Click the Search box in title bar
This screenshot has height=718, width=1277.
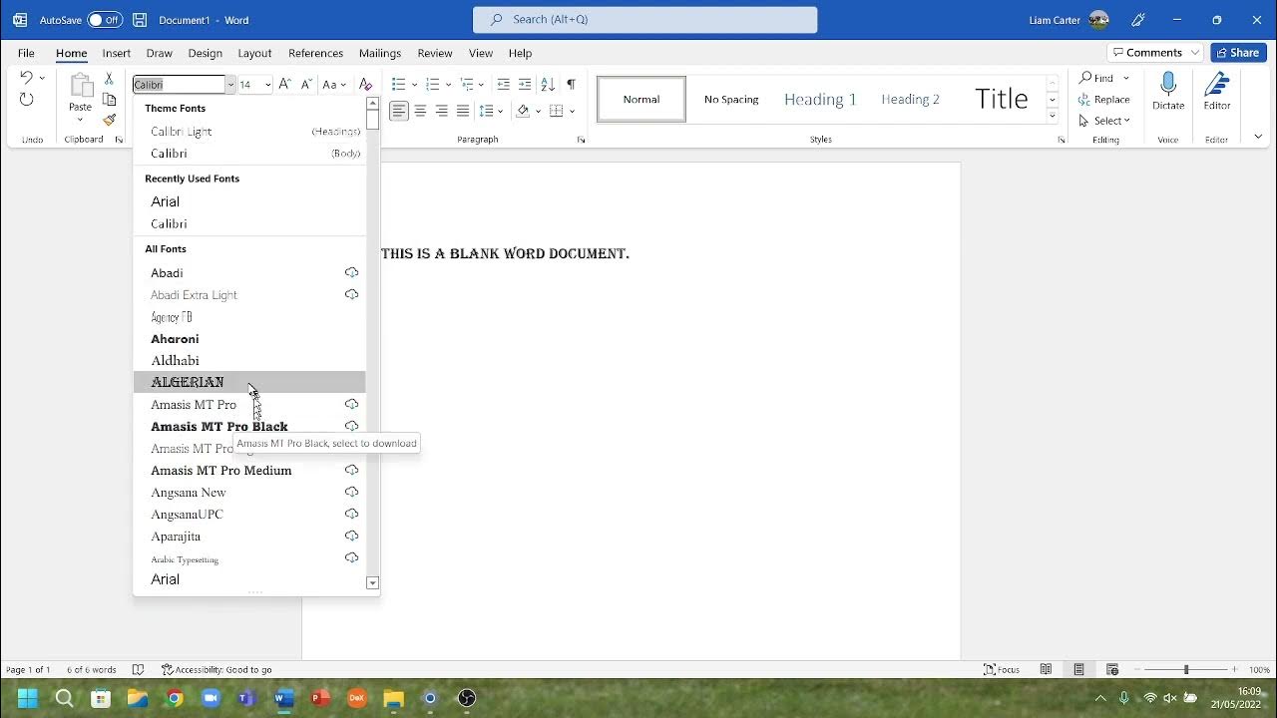click(x=644, y=20)
